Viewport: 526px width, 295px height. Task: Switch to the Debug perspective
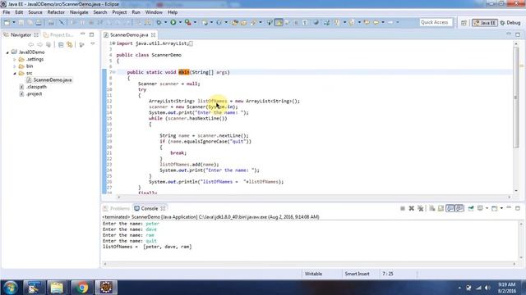[x=510, y=23]
